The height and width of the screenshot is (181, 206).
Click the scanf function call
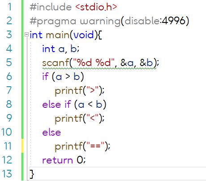[x=56, y=62]
